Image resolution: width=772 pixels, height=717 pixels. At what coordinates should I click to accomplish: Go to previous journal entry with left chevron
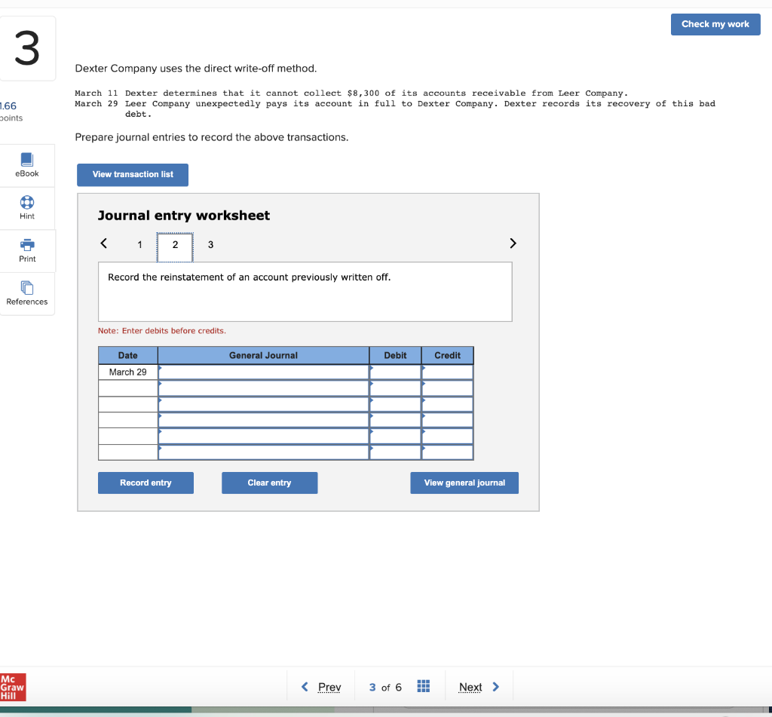pyautogui.click(x=104, y=244)
